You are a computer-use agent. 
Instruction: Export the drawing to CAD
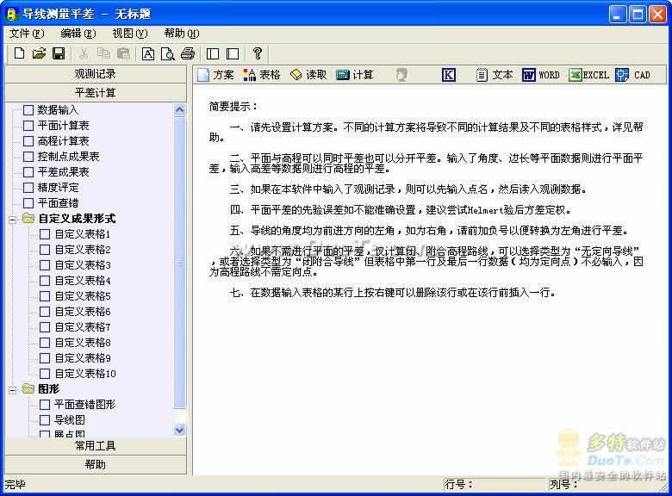[x=633, y=75]
